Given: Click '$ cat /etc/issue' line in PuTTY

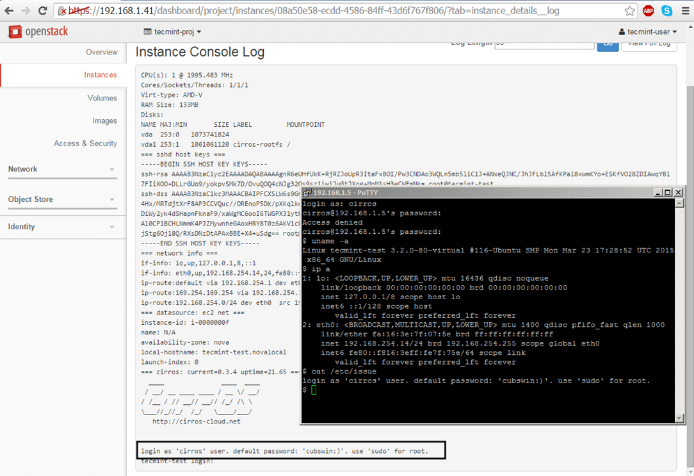Looking at the screenshot, I should (x=339, y=371).
